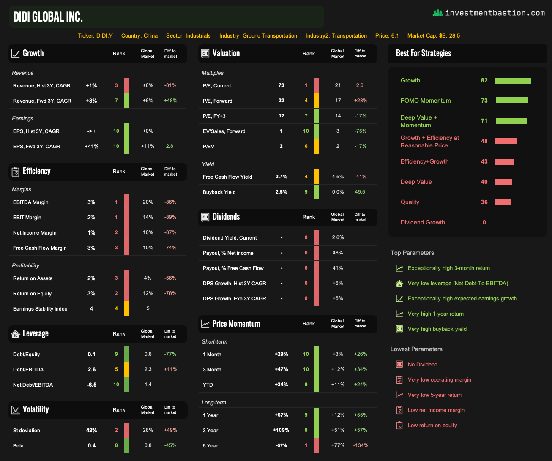The height and width of the screenshot is (461, 552).
Task: Click icon beside Very high buyback yield
Action: tap(399, 329)
